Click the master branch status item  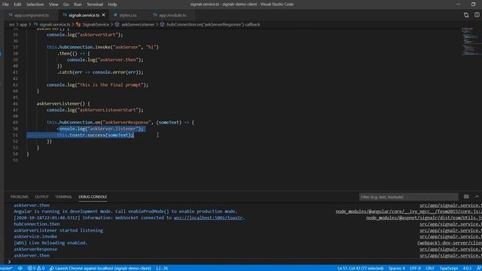coord(6,268)
